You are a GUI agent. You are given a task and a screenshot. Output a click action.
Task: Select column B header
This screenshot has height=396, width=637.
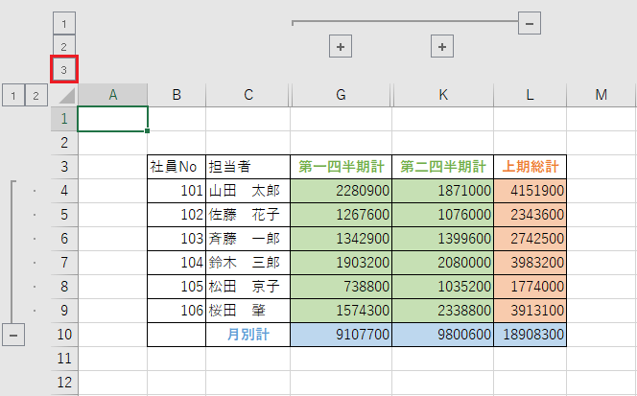tap(177, 96)
